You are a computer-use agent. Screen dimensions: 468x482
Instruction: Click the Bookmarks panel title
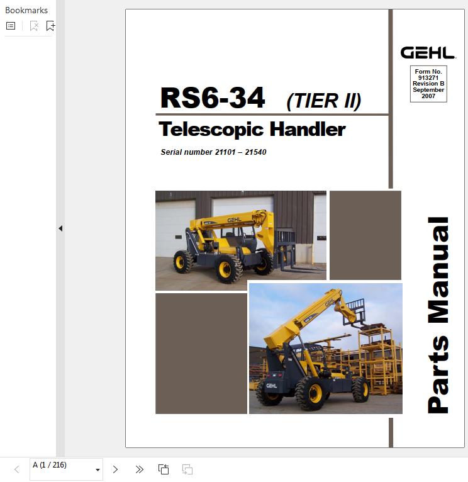pos(26,11)
